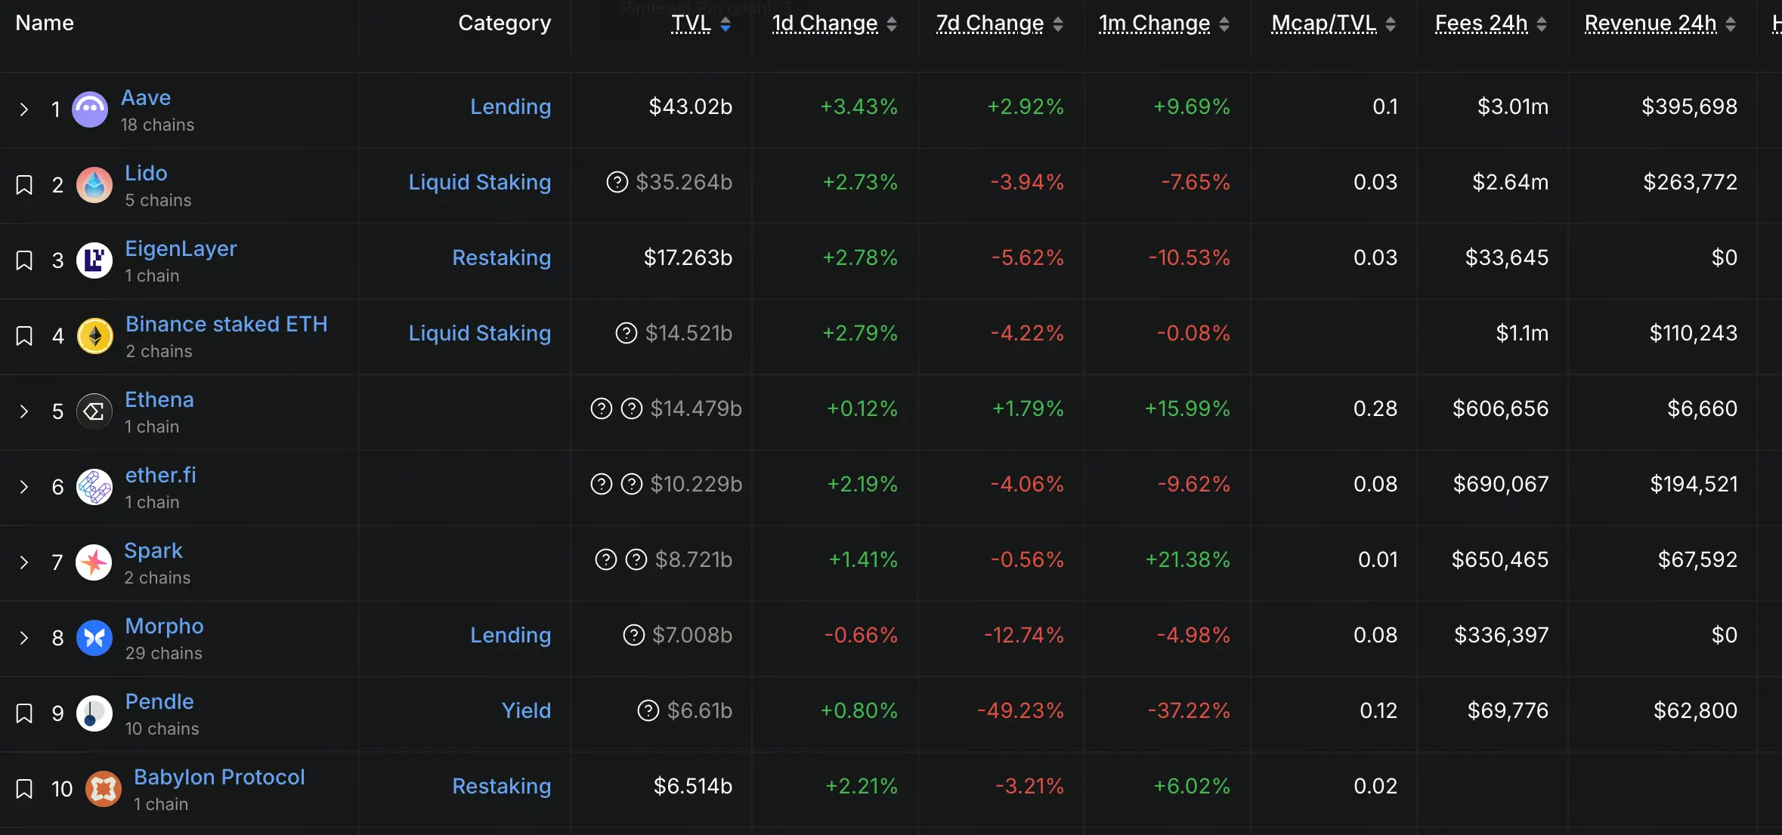Viewport: 1782px width, 835px height.
Task: Open the Spark protocol page
Action: coord(153,551)
